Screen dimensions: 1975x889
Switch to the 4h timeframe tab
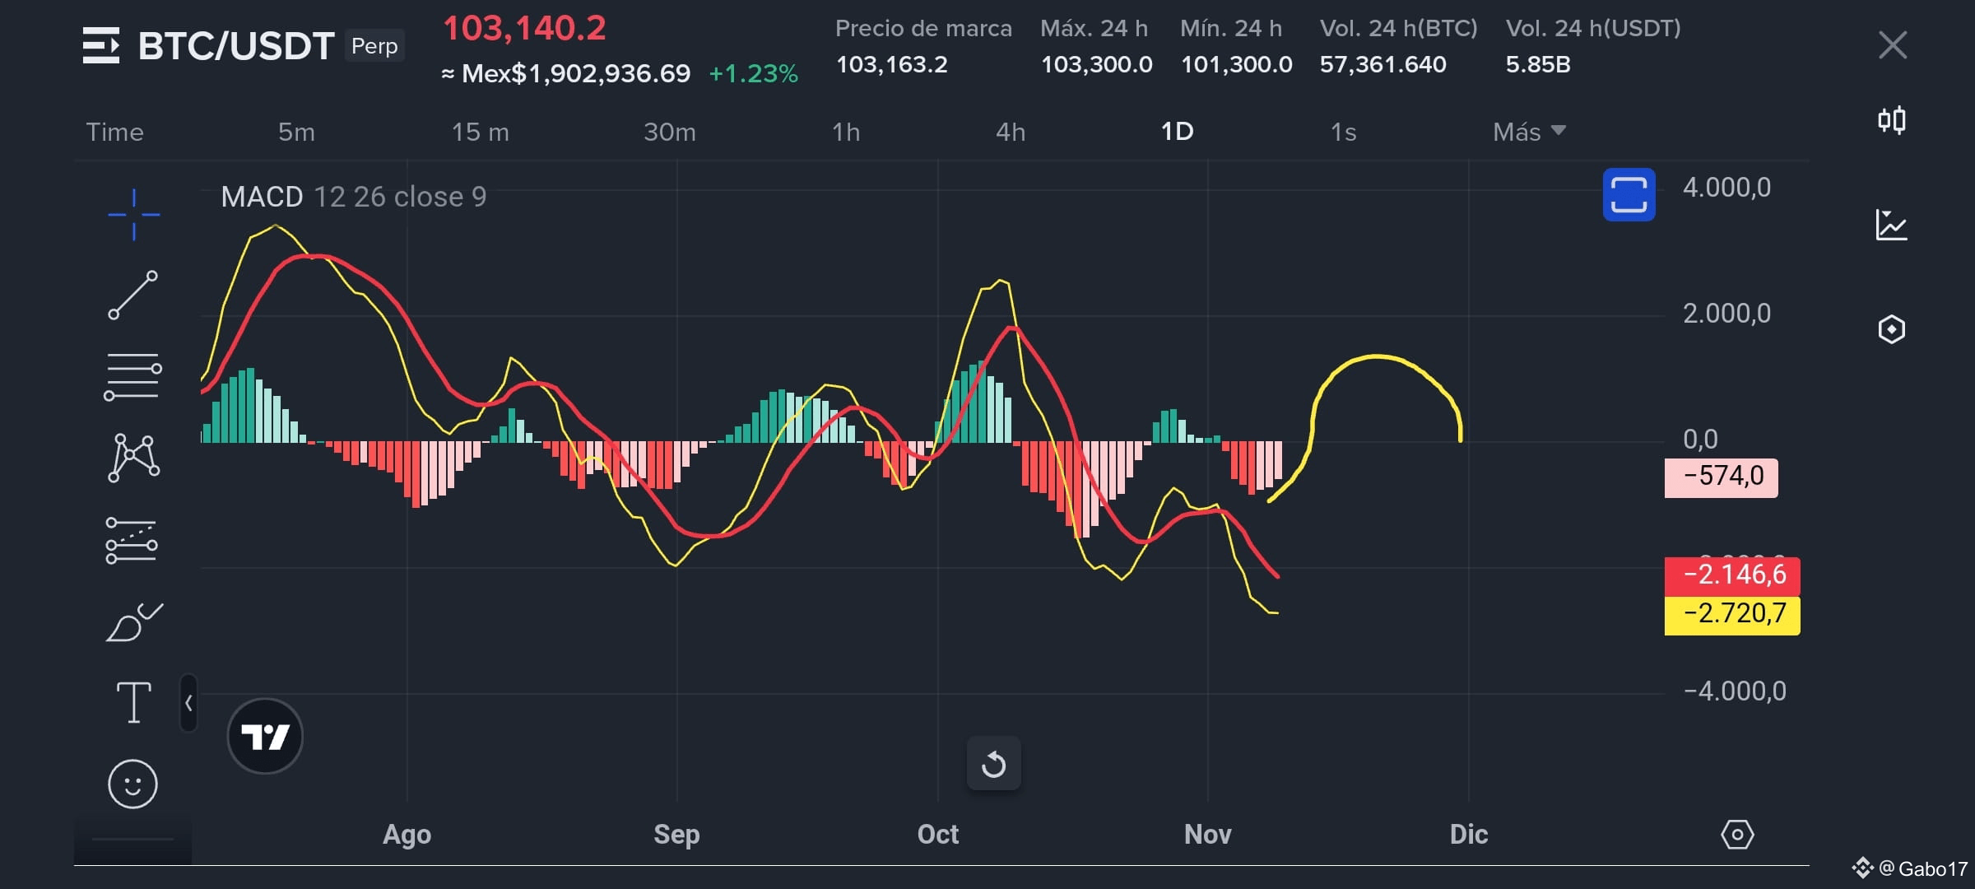[x=1011, y=132]
